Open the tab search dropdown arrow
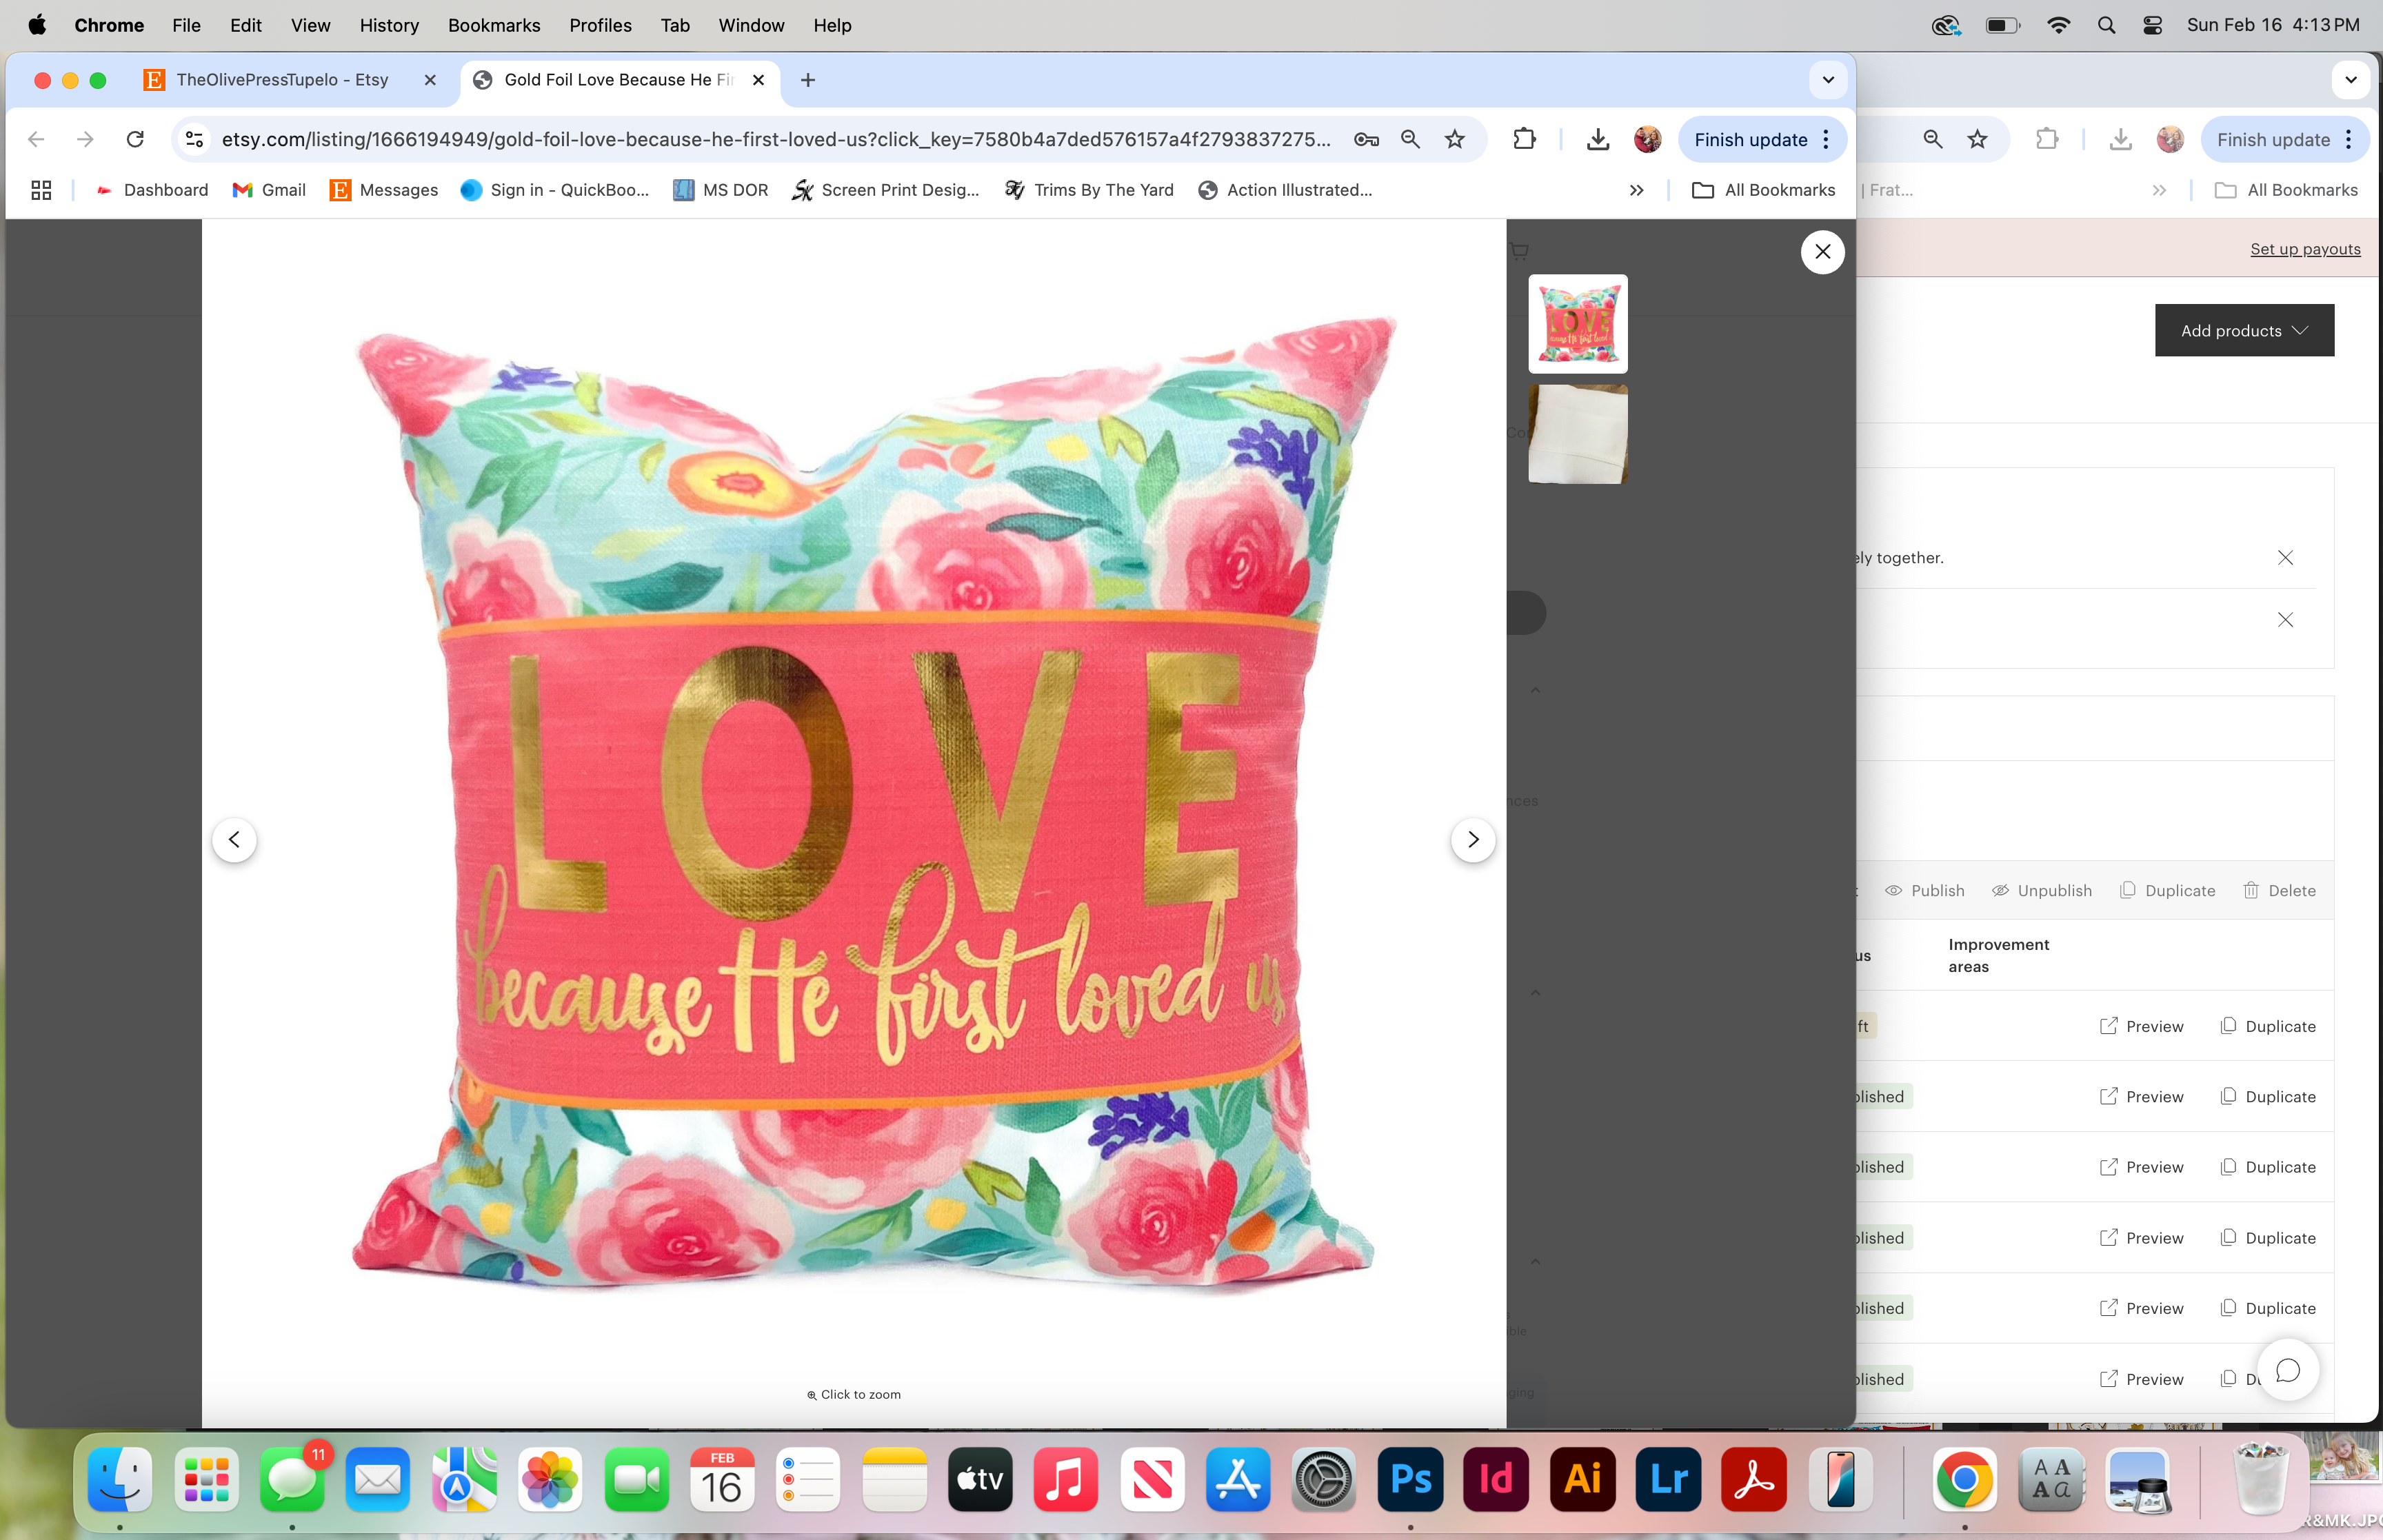 (1828, 80)
